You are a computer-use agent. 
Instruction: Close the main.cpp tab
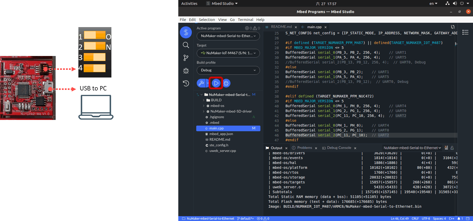tap(325, 27)
